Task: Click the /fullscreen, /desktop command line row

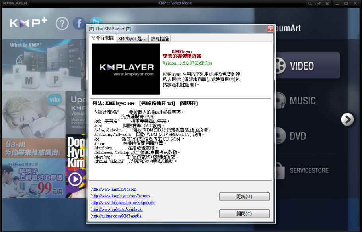Action: (x=137, y=153)
